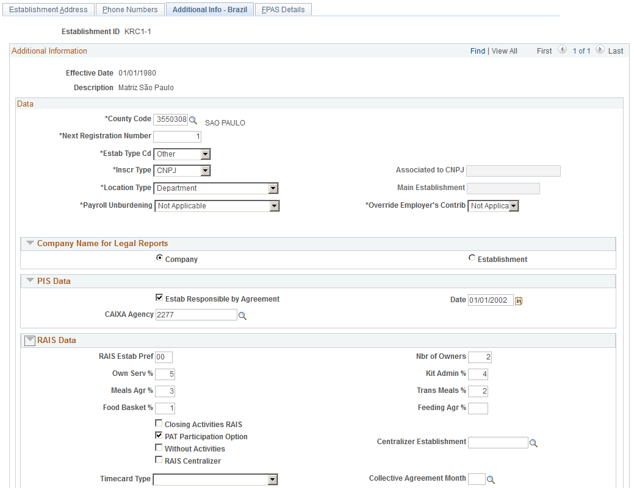Collapse RAIS Data section
634x488 pixels.
(30, 341)
